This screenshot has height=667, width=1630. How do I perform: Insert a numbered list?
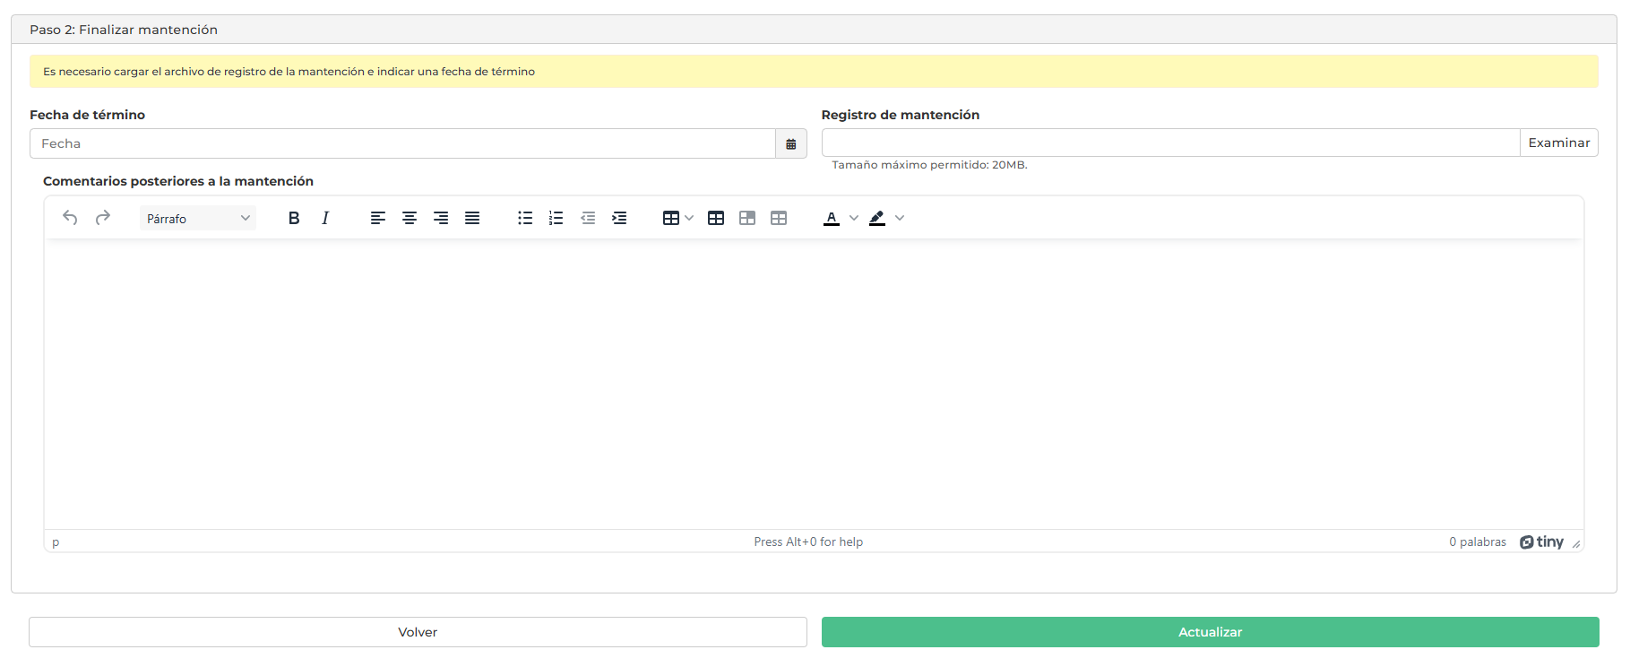coord(556,218)
